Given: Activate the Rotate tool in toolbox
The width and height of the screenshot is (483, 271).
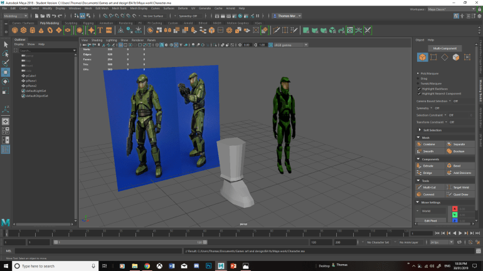Looking at the screenshot, I should click(6, 81).
